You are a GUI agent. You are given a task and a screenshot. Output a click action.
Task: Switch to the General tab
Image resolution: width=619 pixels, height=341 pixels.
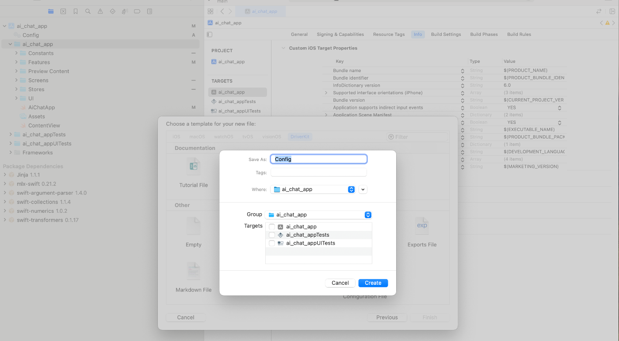pyautogui.click(x=299, y=34)
